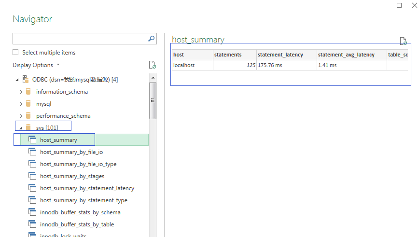
Task: Select host_summary_by_statement_type table
Action: coord(84,200)
